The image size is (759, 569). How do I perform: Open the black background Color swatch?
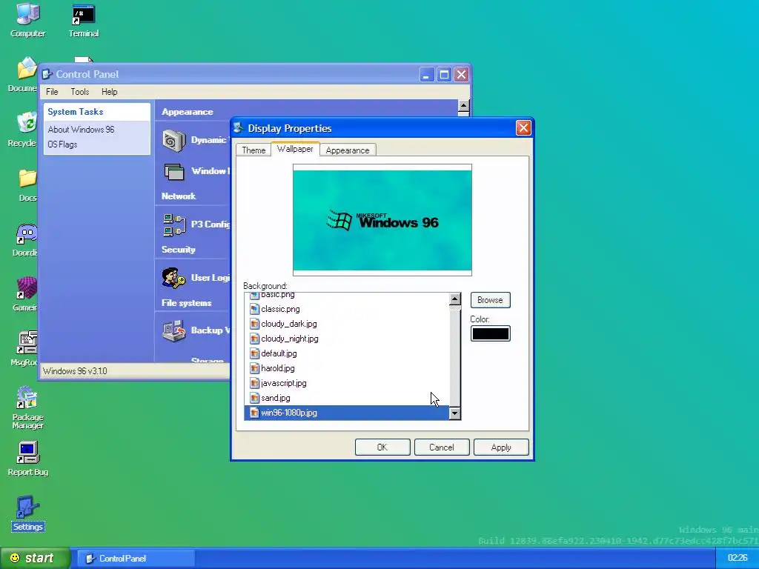point(491,333)
